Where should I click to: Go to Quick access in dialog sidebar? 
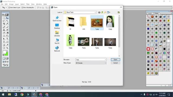tap(57, 19)
